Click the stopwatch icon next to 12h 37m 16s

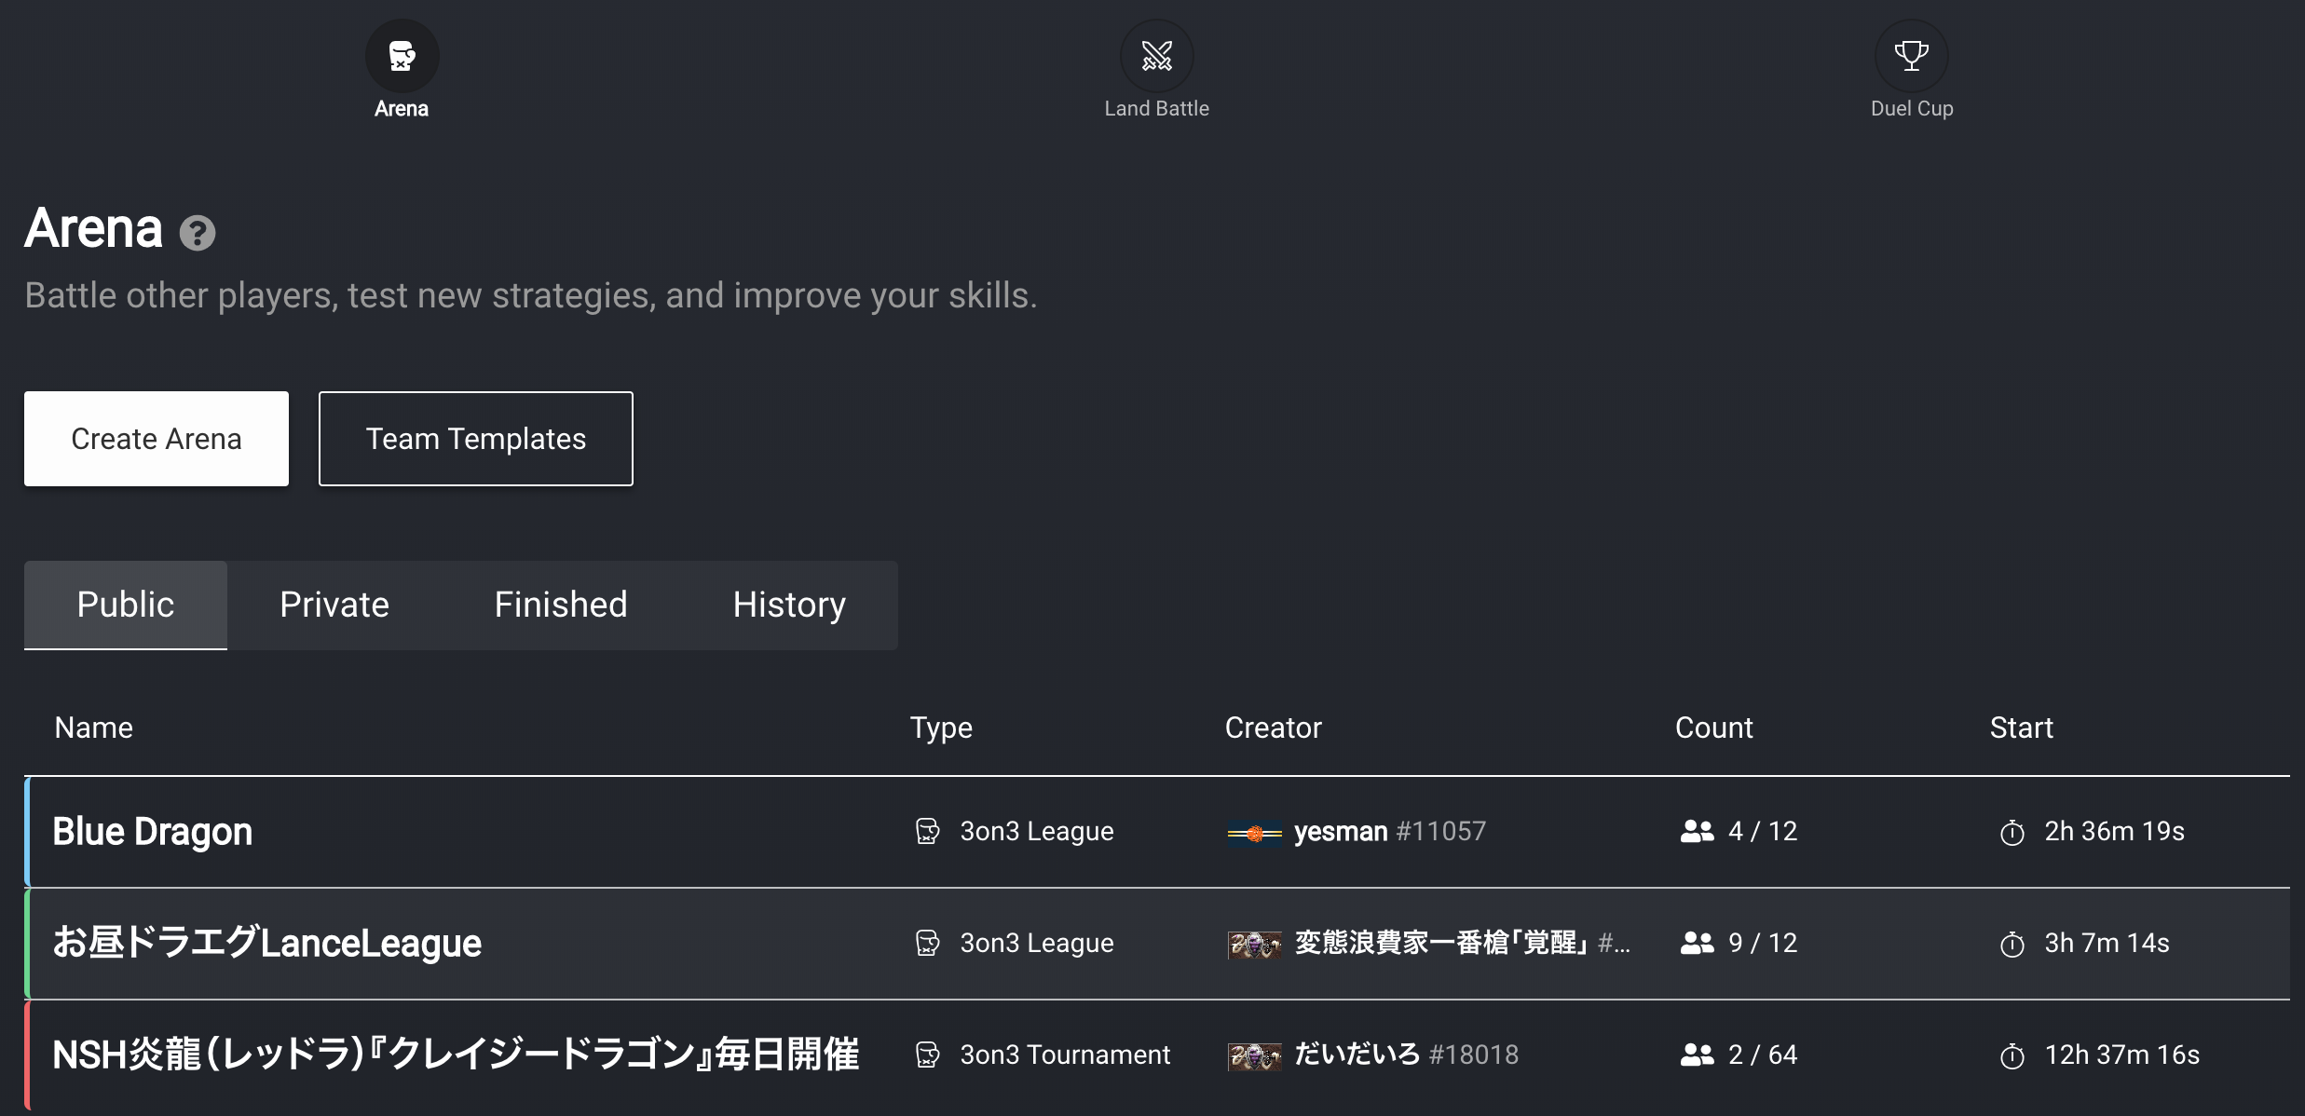pyautogui.click(x=2012, y=1055)
